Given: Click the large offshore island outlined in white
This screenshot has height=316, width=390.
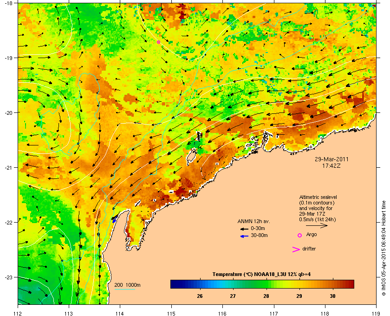Looking at the screenshot, I should 191,157.
